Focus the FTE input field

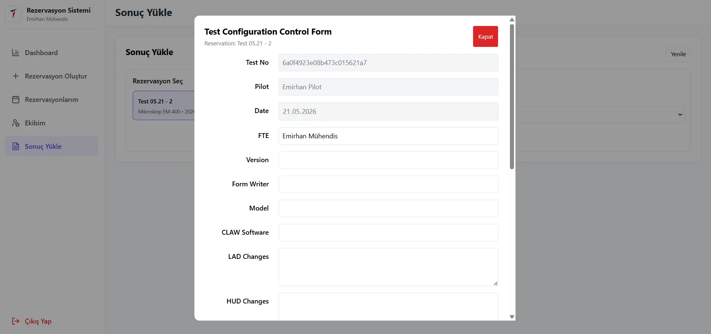(x=388, y=136)
